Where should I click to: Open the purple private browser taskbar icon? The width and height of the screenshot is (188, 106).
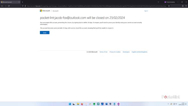click(119, 104)
